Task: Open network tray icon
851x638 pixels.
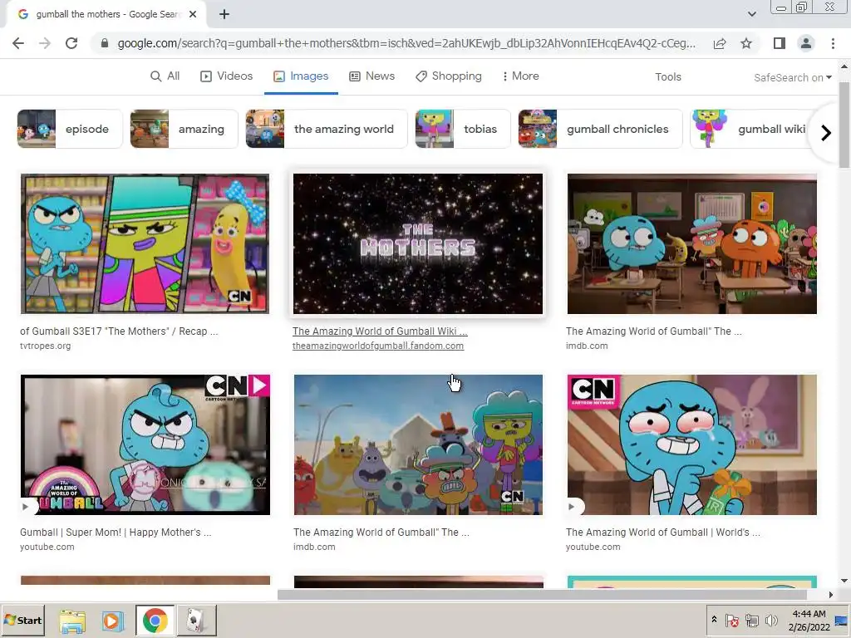Action: pyautogui.click(x=751, y=620)
